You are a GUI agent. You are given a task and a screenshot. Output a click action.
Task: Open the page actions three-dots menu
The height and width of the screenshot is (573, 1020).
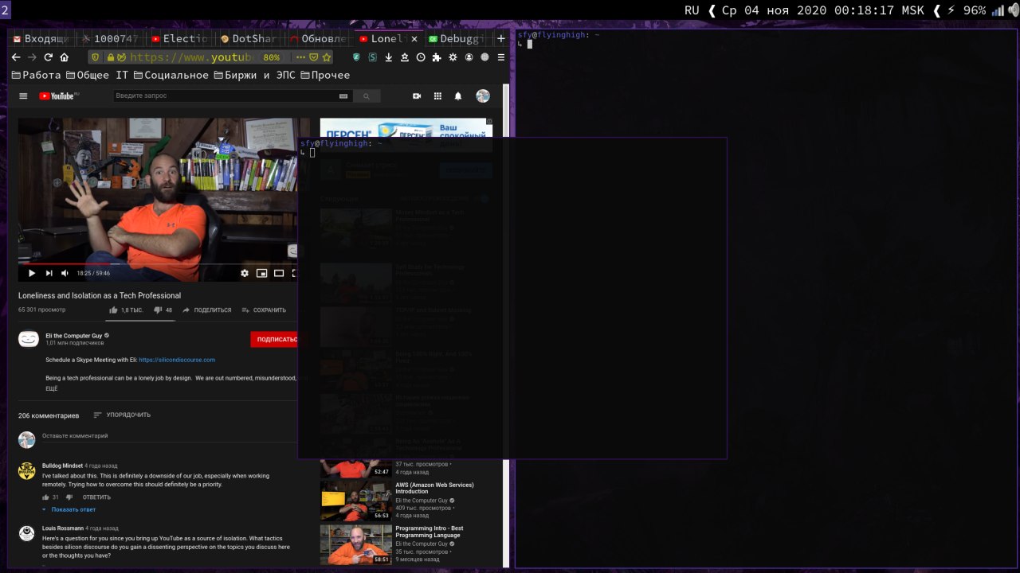pyautogui.click(x=300, y=57)
